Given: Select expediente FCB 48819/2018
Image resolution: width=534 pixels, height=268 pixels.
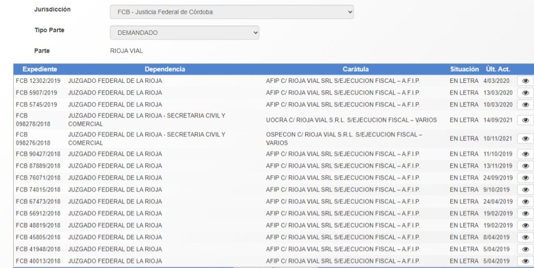Looking at the screenshot, I should coord(38,225).
